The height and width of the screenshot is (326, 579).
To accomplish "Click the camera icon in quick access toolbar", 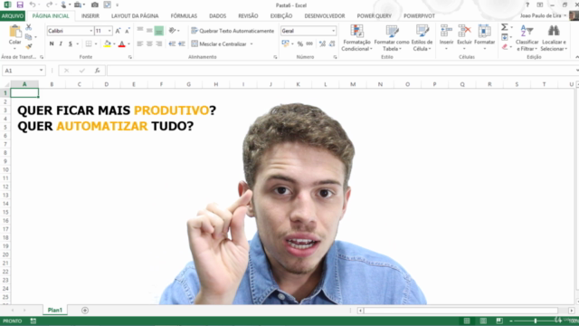I will (x=95, y=5).
